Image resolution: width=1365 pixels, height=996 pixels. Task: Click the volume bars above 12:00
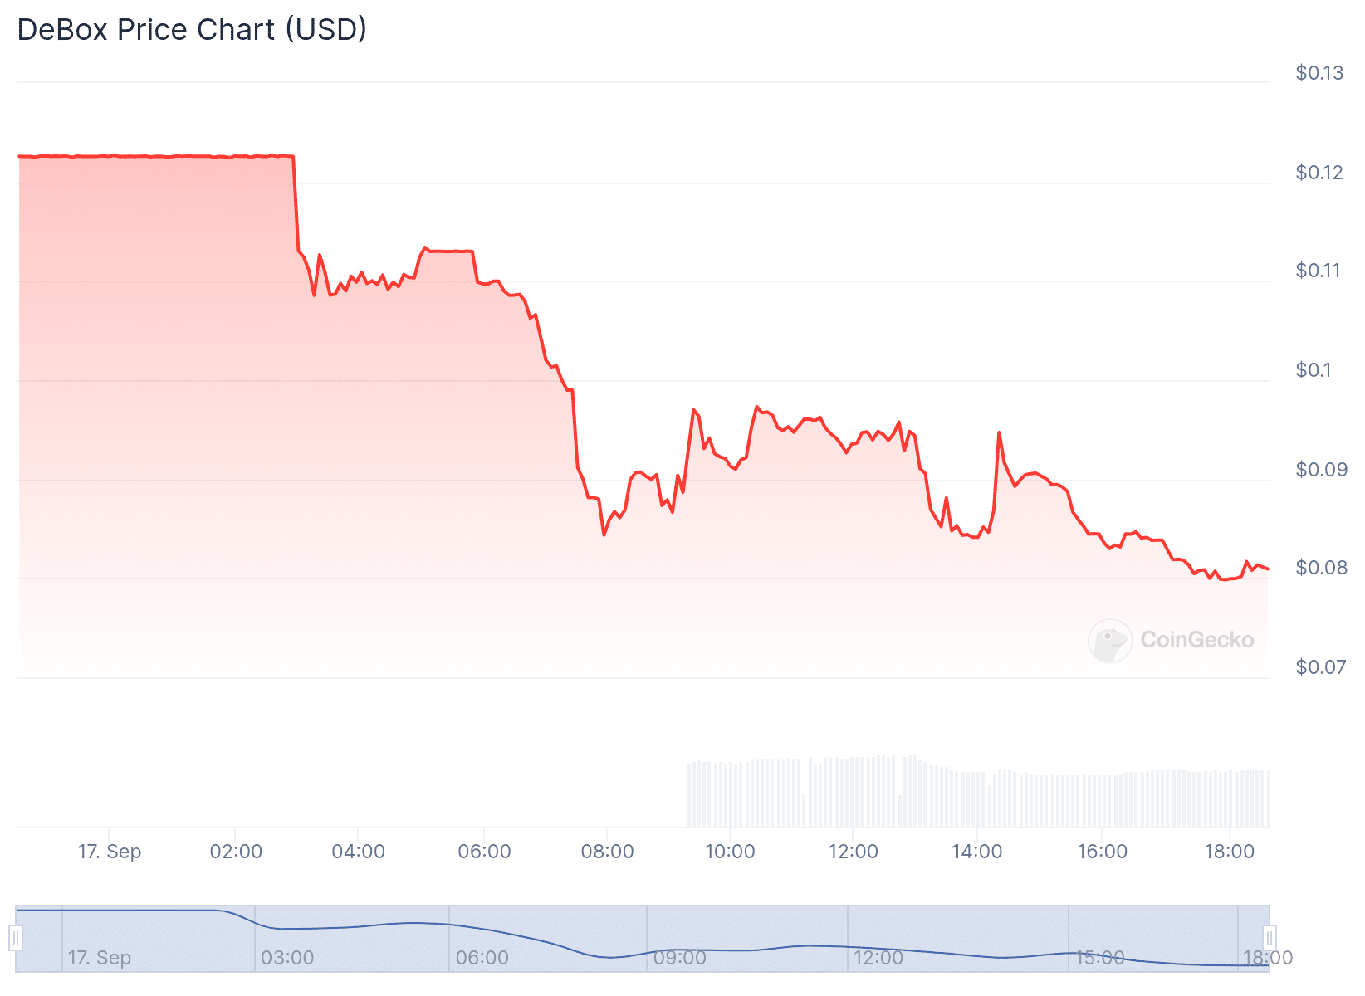[853, 792]
